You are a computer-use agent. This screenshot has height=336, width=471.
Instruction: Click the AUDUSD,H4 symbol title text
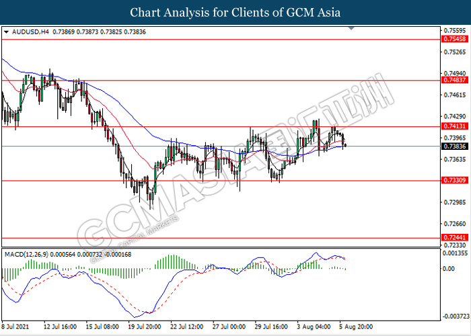coord(30,32)
